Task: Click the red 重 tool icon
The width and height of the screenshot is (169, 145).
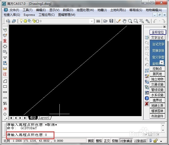Action: 5,41
